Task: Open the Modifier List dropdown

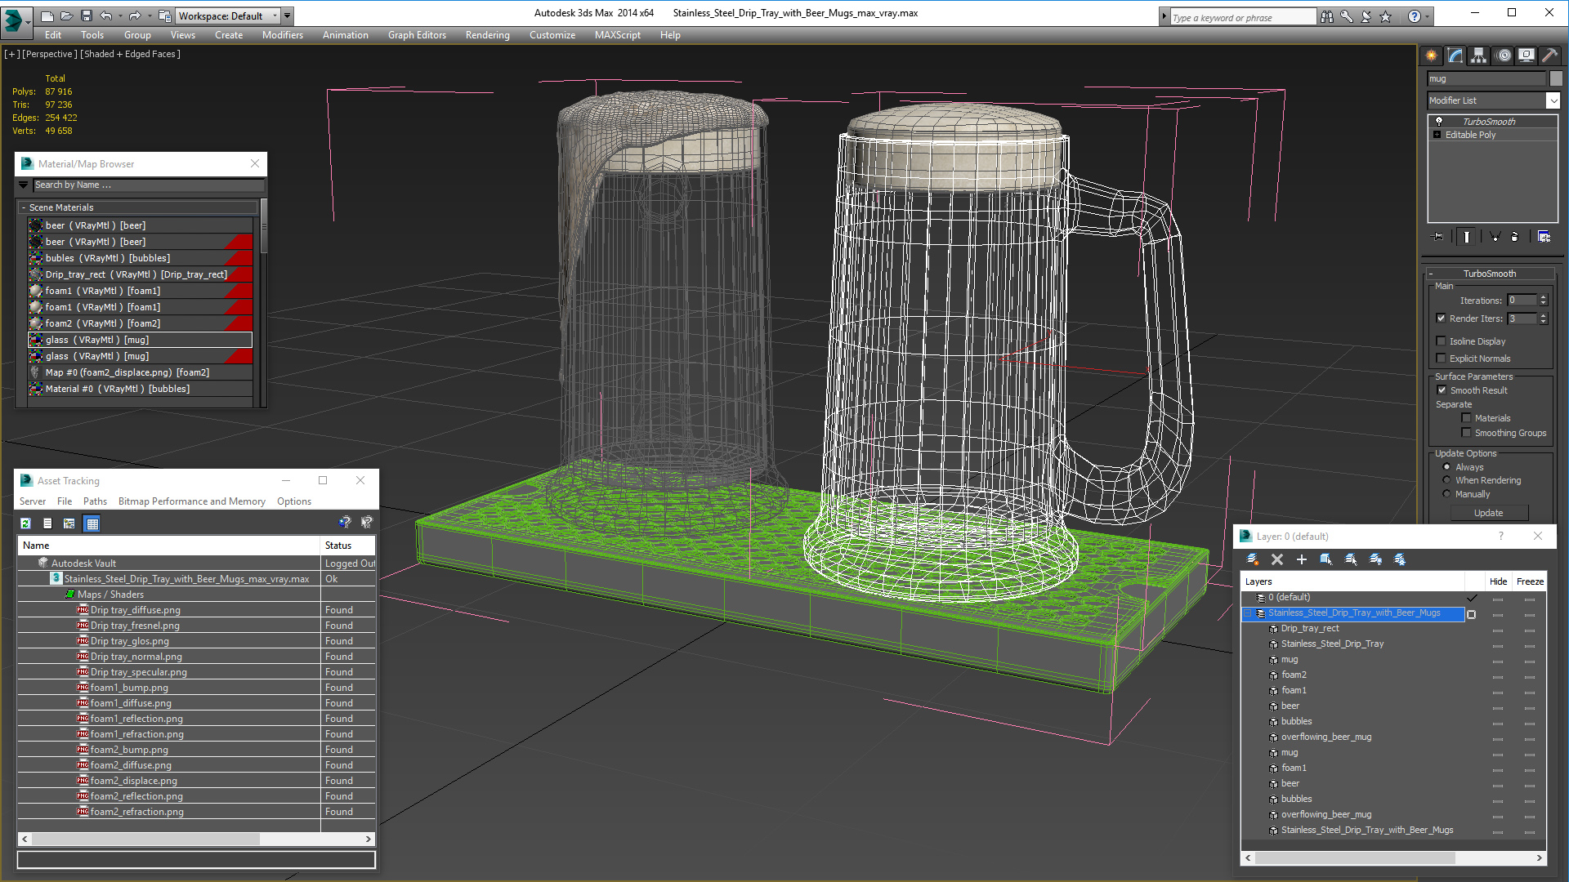Action: (x=1553, y=100)
